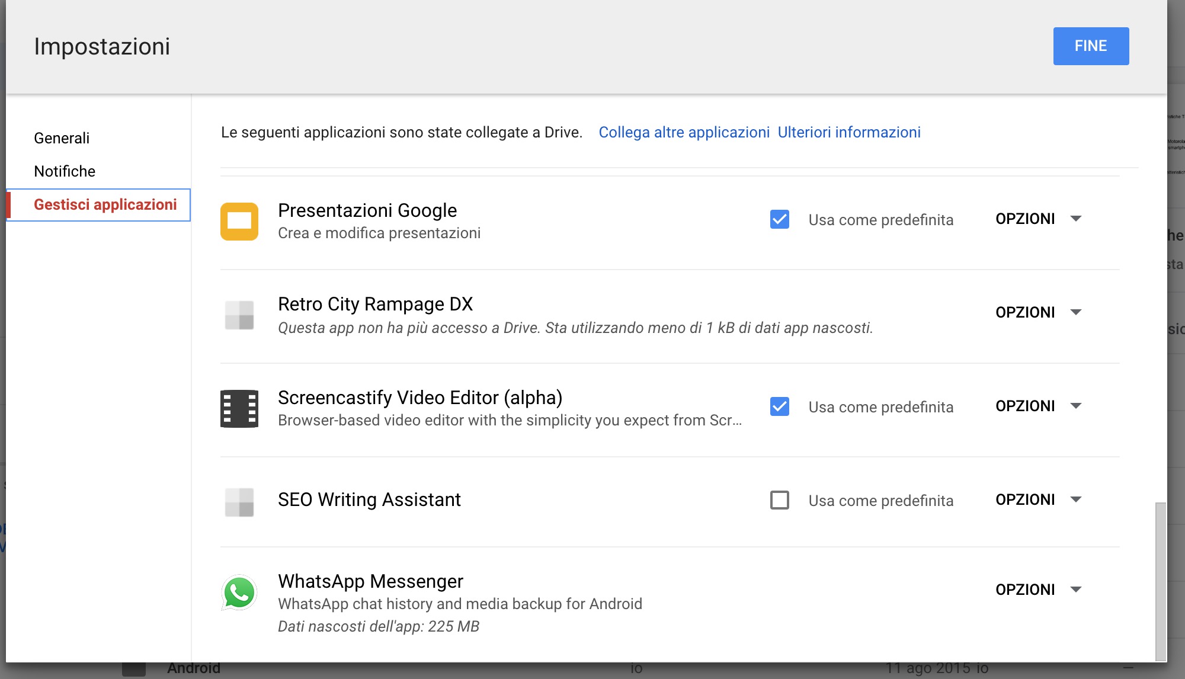Screen dimensions: 1185x679
Task: Click the apps list vertical scrollbar
Action: 1160,581
